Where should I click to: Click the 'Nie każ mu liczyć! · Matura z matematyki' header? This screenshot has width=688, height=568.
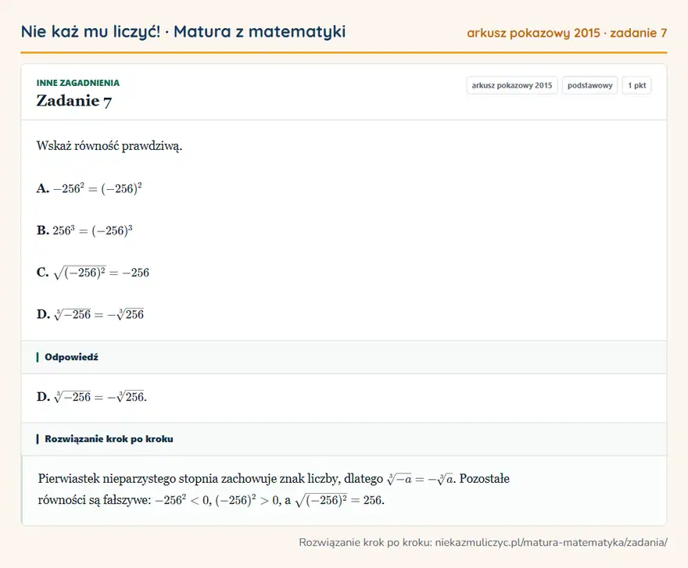183,32
